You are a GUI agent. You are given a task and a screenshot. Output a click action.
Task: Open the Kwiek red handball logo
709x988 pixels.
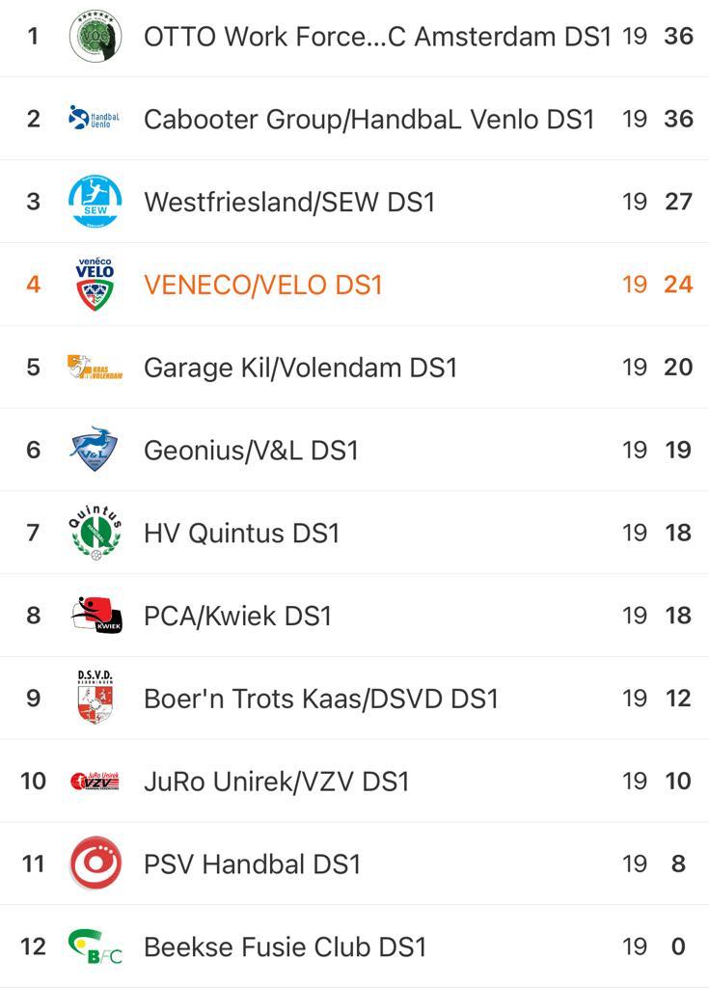[x=95, y=615]
